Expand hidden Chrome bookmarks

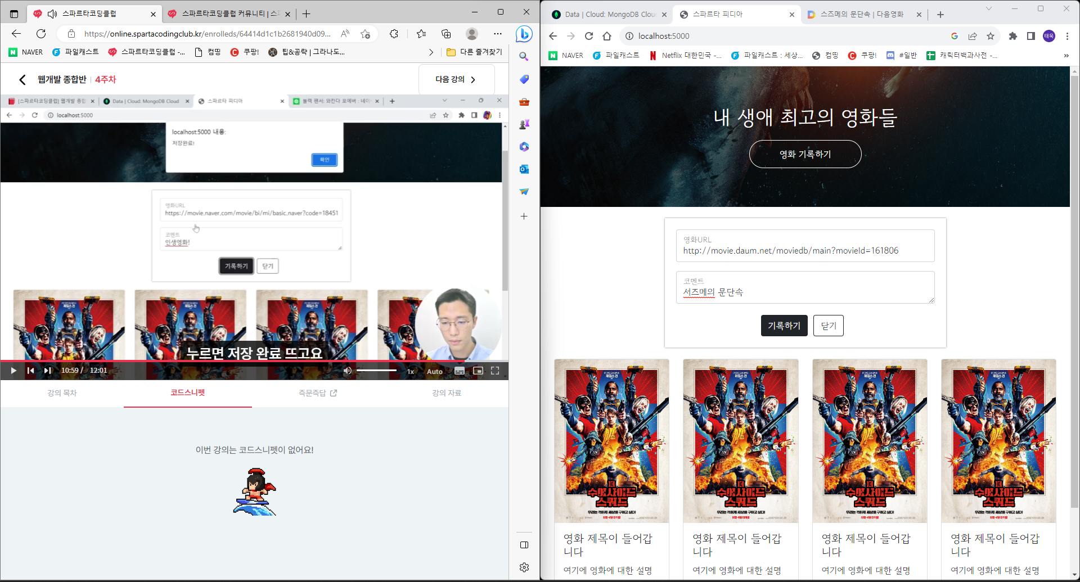pos(1066,55)
